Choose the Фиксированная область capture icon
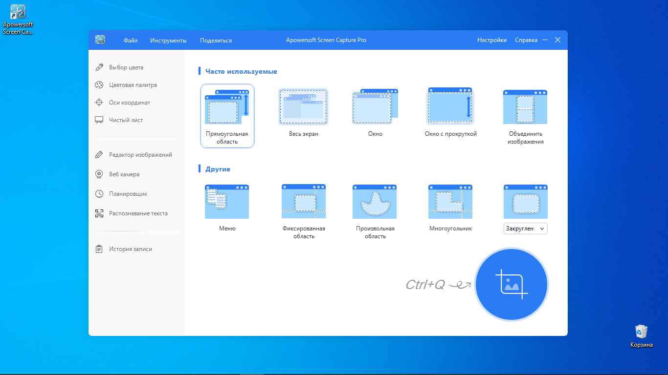Screen dimensions: 668x375 pos(303,202)
